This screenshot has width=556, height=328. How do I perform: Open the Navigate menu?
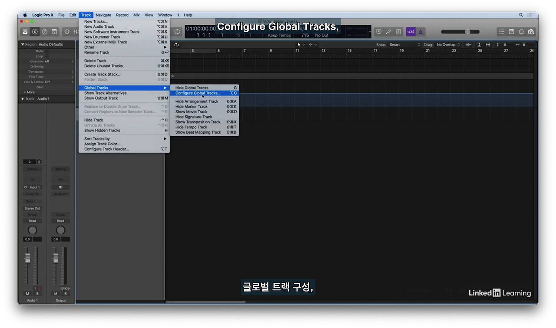(x=103, y=15)
